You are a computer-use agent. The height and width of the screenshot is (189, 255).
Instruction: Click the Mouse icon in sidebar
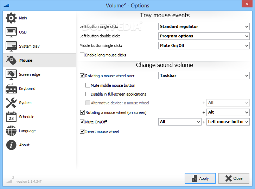(11, 60)
